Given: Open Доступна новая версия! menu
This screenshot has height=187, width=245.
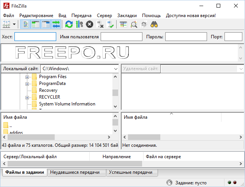Looking at the screenshot, I should 191,16.
